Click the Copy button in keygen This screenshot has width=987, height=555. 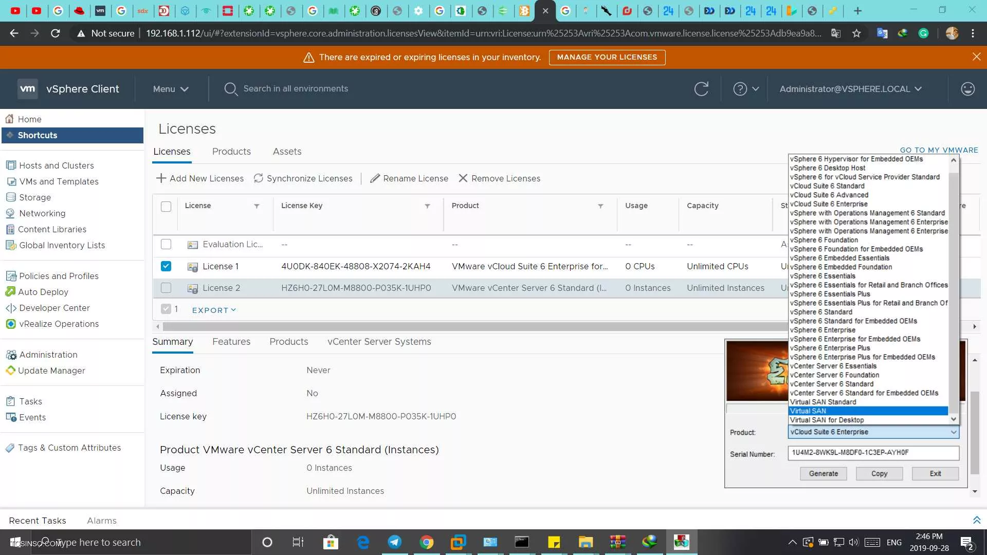coord(879,474)
